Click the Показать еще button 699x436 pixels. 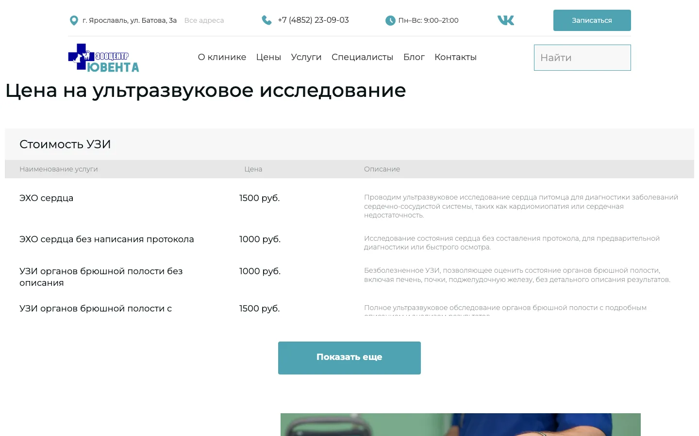point(349,358)
